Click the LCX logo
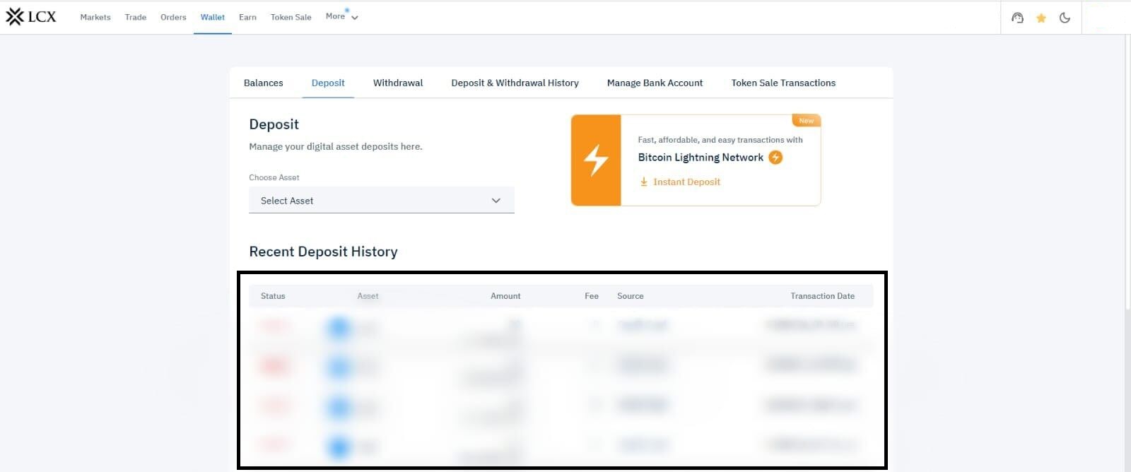 tap(31, 17)
